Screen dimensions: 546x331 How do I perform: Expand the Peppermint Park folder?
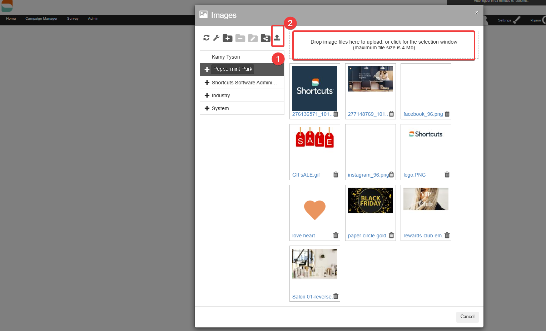pos(207,69)
